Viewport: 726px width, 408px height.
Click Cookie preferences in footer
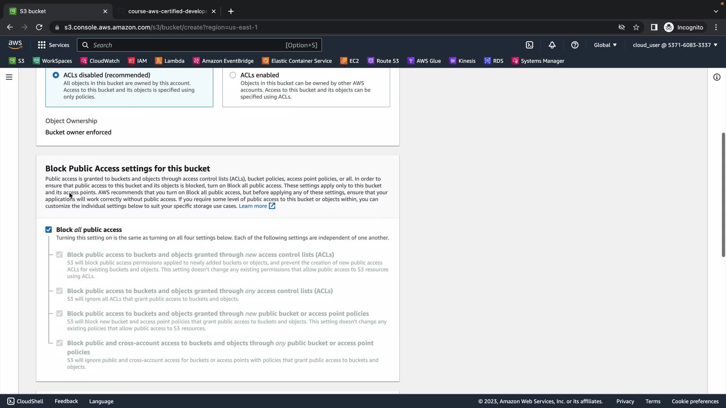[x=695, y=401]
